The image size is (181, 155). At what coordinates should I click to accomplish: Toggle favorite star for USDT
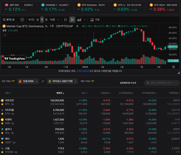[x=2, y=143]
